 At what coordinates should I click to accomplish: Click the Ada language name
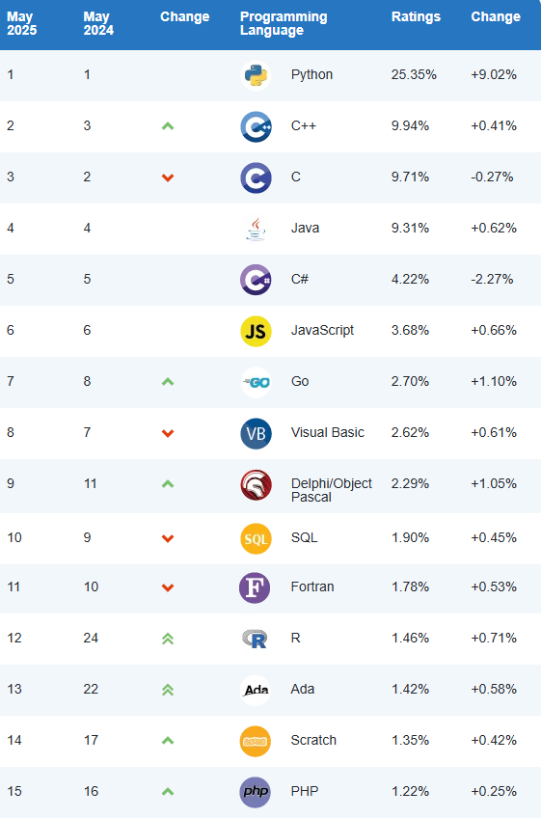[303, 689]
